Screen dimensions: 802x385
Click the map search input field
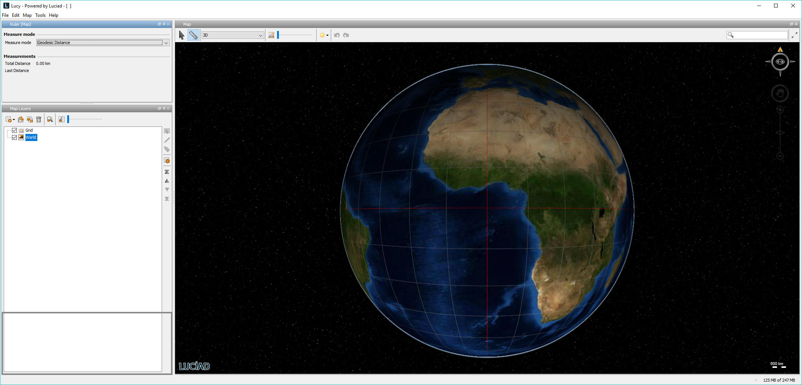pos(757,35)
